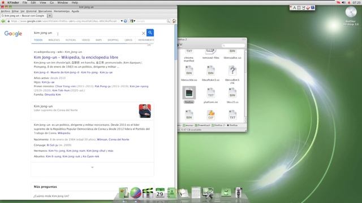Open the Help menu in the top bar
Screen dimensions: 362x203
point(75,2)
